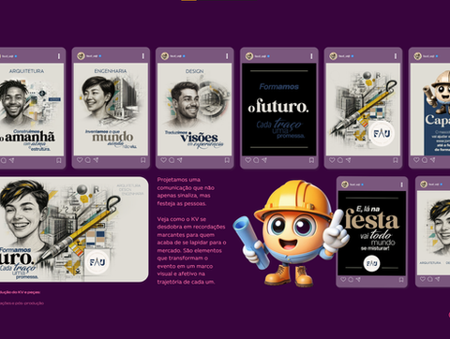Click the 'ARQUITETURA DESIGN ENGENHARIA' label on the banner
The image size is (450, 339).
[x=130, y=189]
